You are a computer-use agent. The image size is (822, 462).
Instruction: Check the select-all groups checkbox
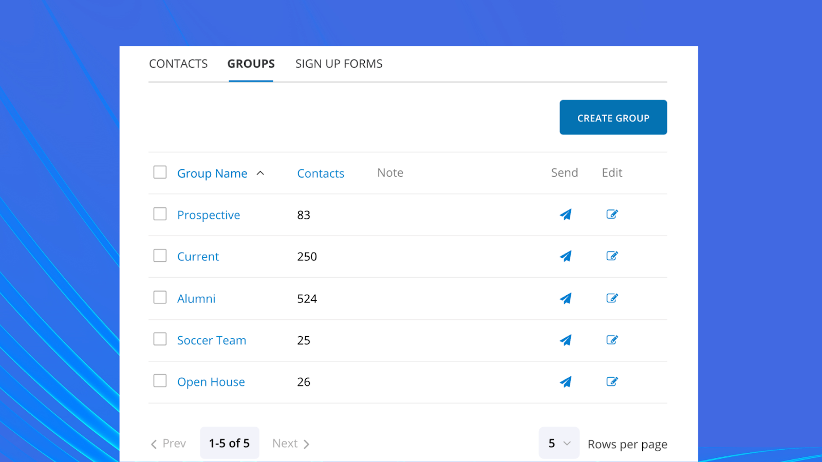(x=160, y=172)
